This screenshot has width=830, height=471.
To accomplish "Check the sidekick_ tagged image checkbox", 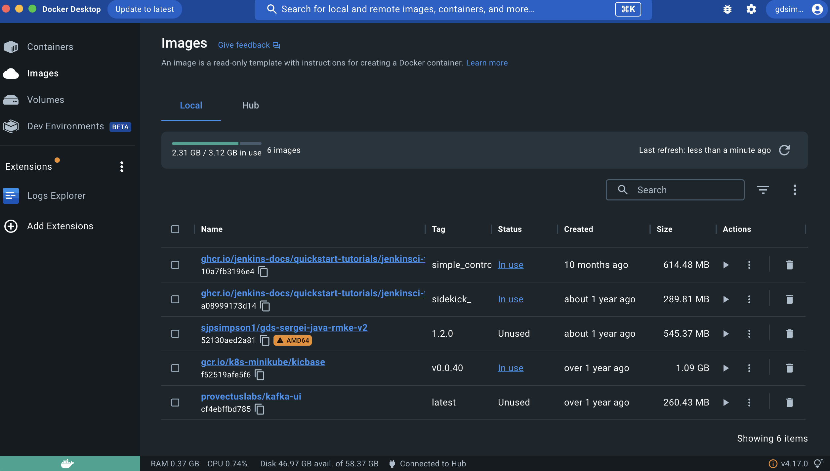I will [x=175, y=299].
